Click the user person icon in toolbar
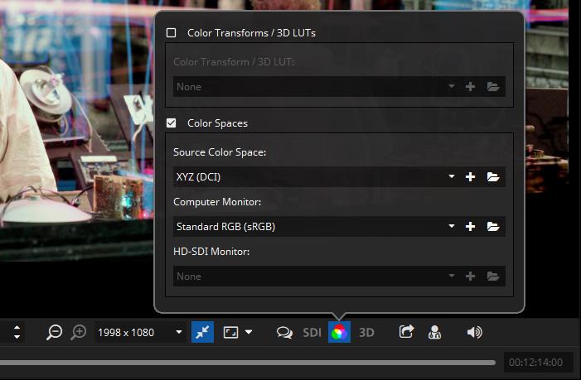This screenshot has width=581, height=380. coord(433,332)
